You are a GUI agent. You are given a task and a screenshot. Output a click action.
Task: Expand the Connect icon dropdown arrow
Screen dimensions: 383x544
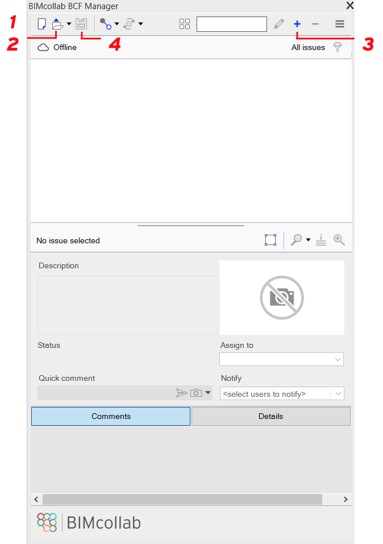(117, 24)
